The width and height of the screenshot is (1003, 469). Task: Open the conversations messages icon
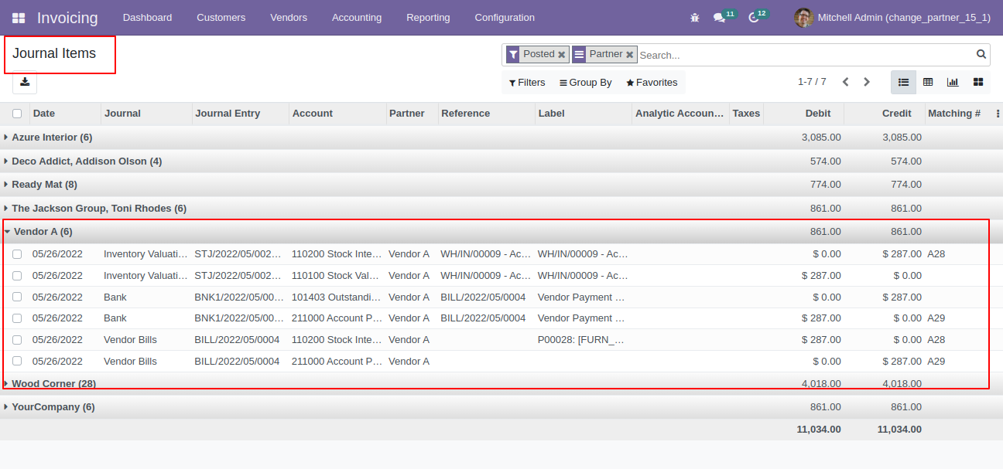click(x=719, y=18)
